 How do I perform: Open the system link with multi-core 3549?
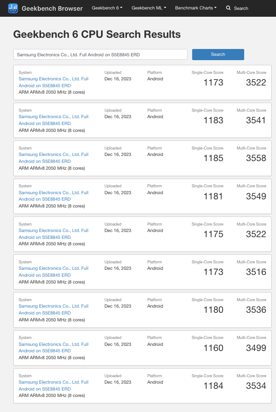tap(53, 196)
